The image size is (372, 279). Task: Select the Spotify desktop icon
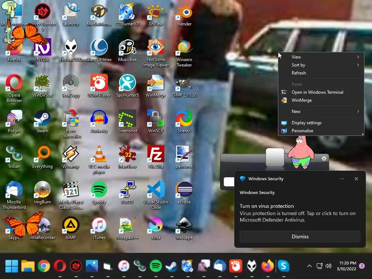click(99, 192)
